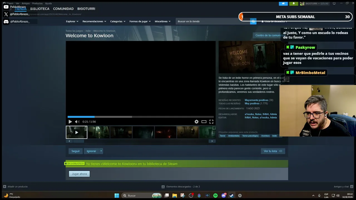The image size is (356, 200).
Task: Open the weather widget
Action: (x=12, y=196)
